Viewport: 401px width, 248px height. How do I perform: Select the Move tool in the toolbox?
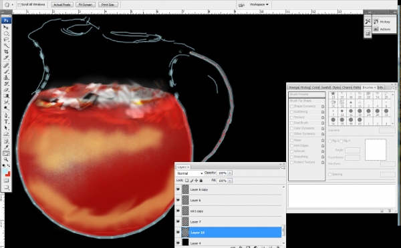(x=6, y=27)
